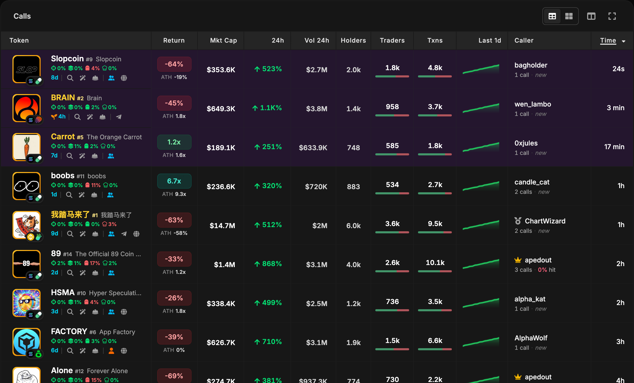Click Slopcoin community people icon
Screen dimensions: 634x383
(x=111, y=78)
